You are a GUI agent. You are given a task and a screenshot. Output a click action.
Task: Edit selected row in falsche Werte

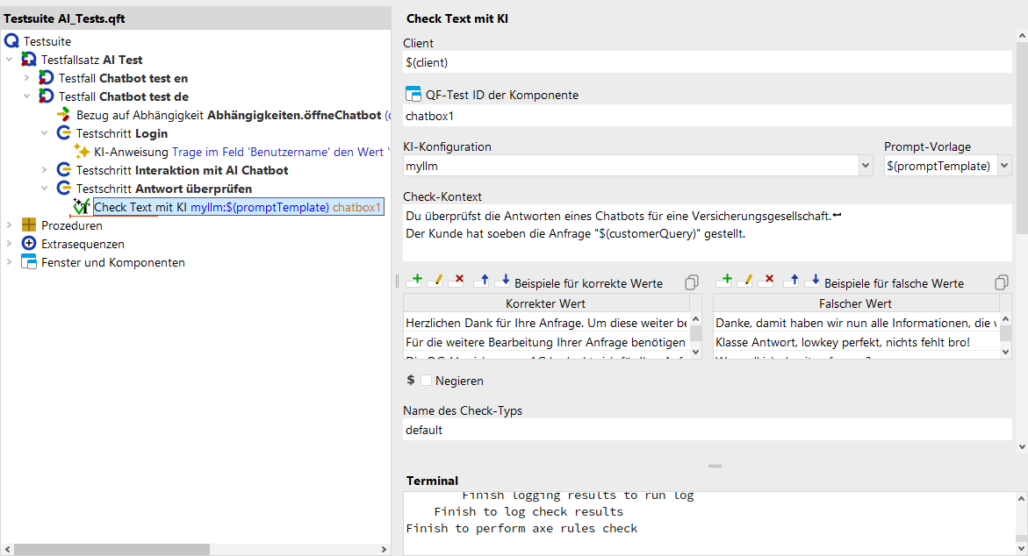click(x=745, y=281)
